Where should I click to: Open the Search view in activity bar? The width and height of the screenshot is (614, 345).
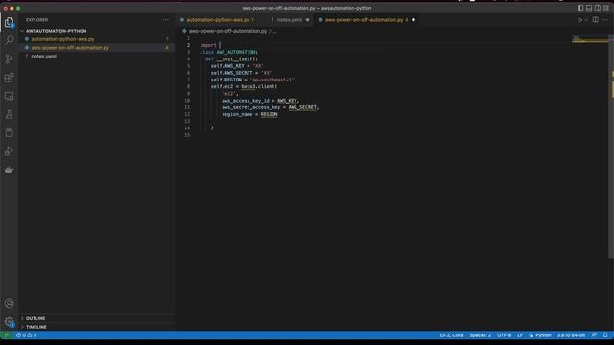click(x=9, y=40)
